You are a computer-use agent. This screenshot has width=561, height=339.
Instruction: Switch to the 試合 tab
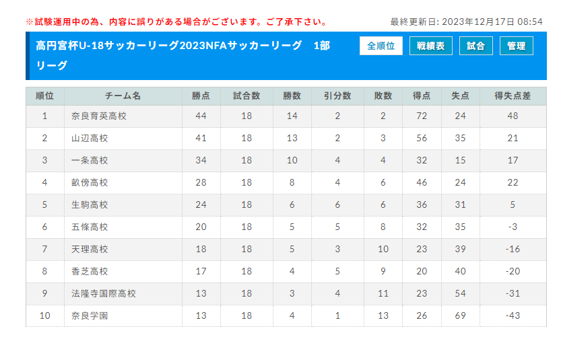476,46
